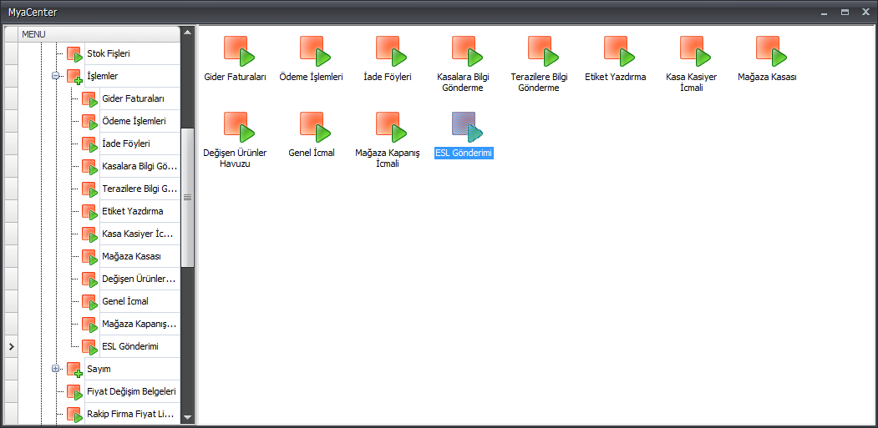The width and height of the screenshot is (878, 428).
Task: Click the tree scrollbar up arrow
Action: click(188, 32)
